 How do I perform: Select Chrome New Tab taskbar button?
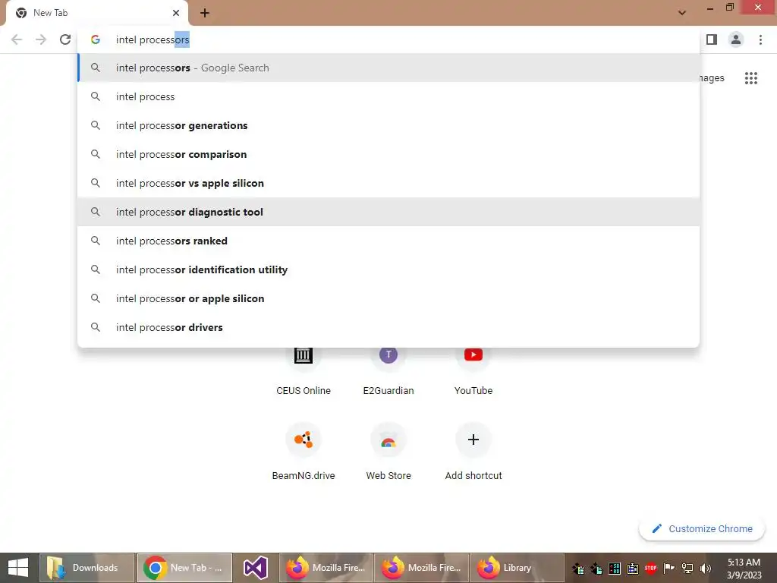tap(184, 568)
